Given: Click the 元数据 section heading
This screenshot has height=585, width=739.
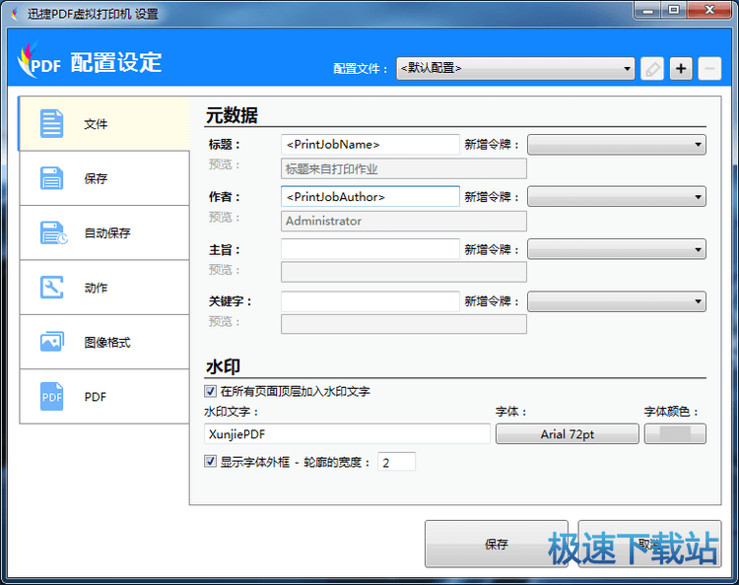Looking at the screenshot, I should pos(232,115).
